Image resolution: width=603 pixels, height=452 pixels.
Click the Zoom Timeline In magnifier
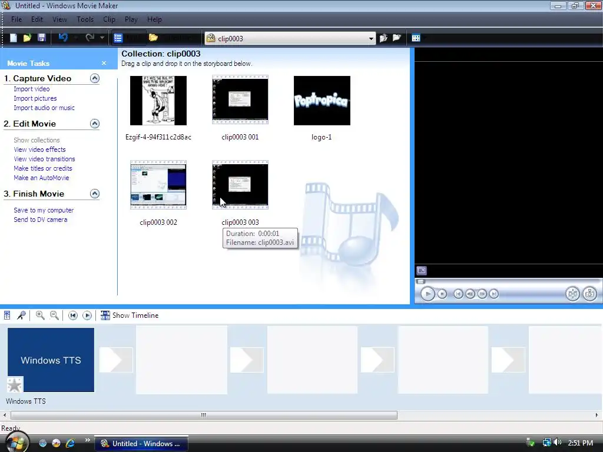coord(40,315)
